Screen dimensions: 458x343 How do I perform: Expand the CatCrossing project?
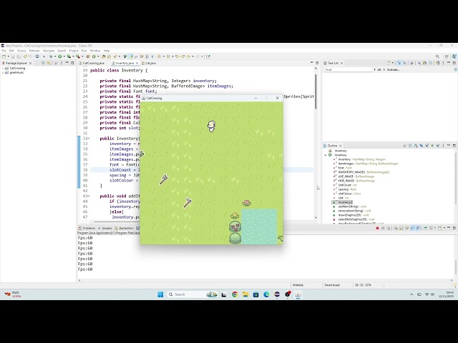[x=3, y=69]
